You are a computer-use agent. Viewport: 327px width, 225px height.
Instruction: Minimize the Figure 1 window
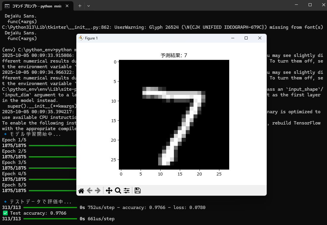(x=232, y=38)
